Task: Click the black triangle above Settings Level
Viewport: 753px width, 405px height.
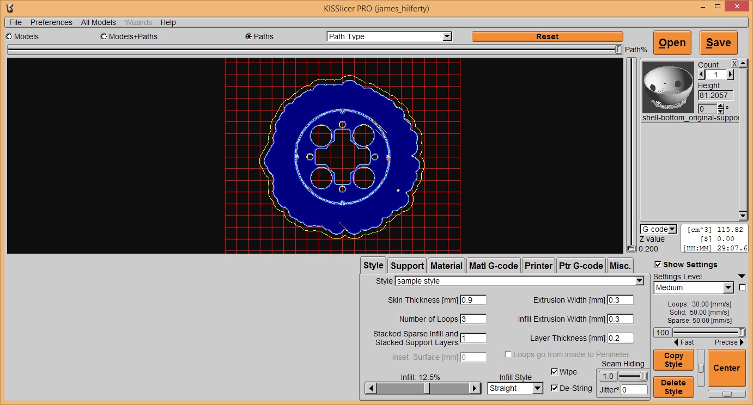Action: [742, 277]
